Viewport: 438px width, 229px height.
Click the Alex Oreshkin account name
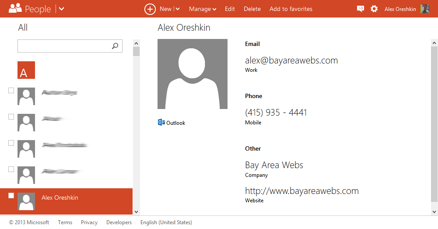click(400, 9)
